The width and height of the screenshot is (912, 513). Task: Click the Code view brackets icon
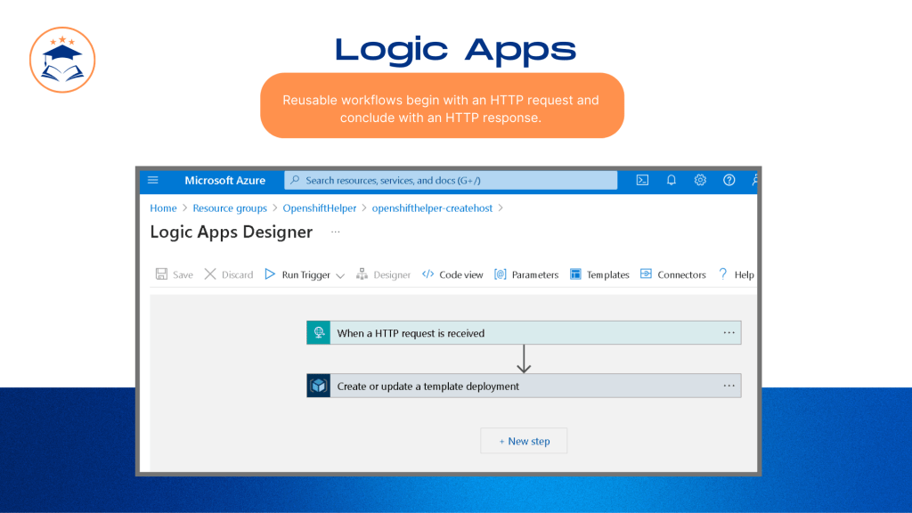(x=428, y=274)
